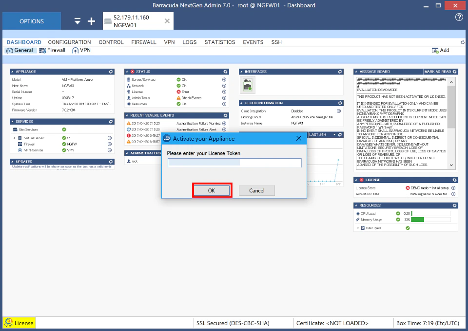
Task: Open the connection list dropdown arrow
Action: [78, 21]
